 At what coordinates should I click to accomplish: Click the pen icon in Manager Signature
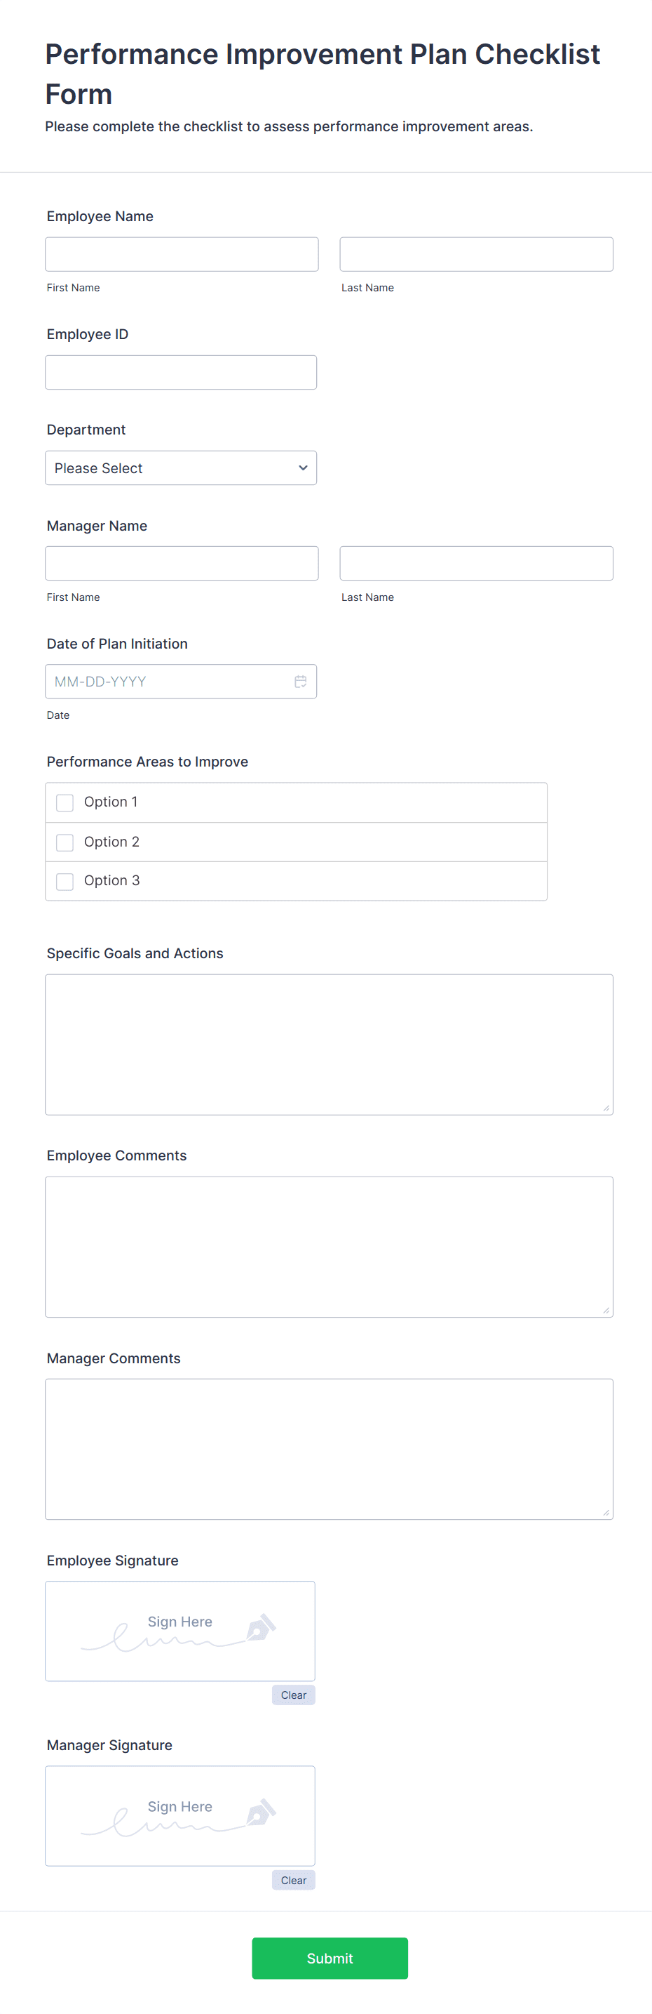261,1813
